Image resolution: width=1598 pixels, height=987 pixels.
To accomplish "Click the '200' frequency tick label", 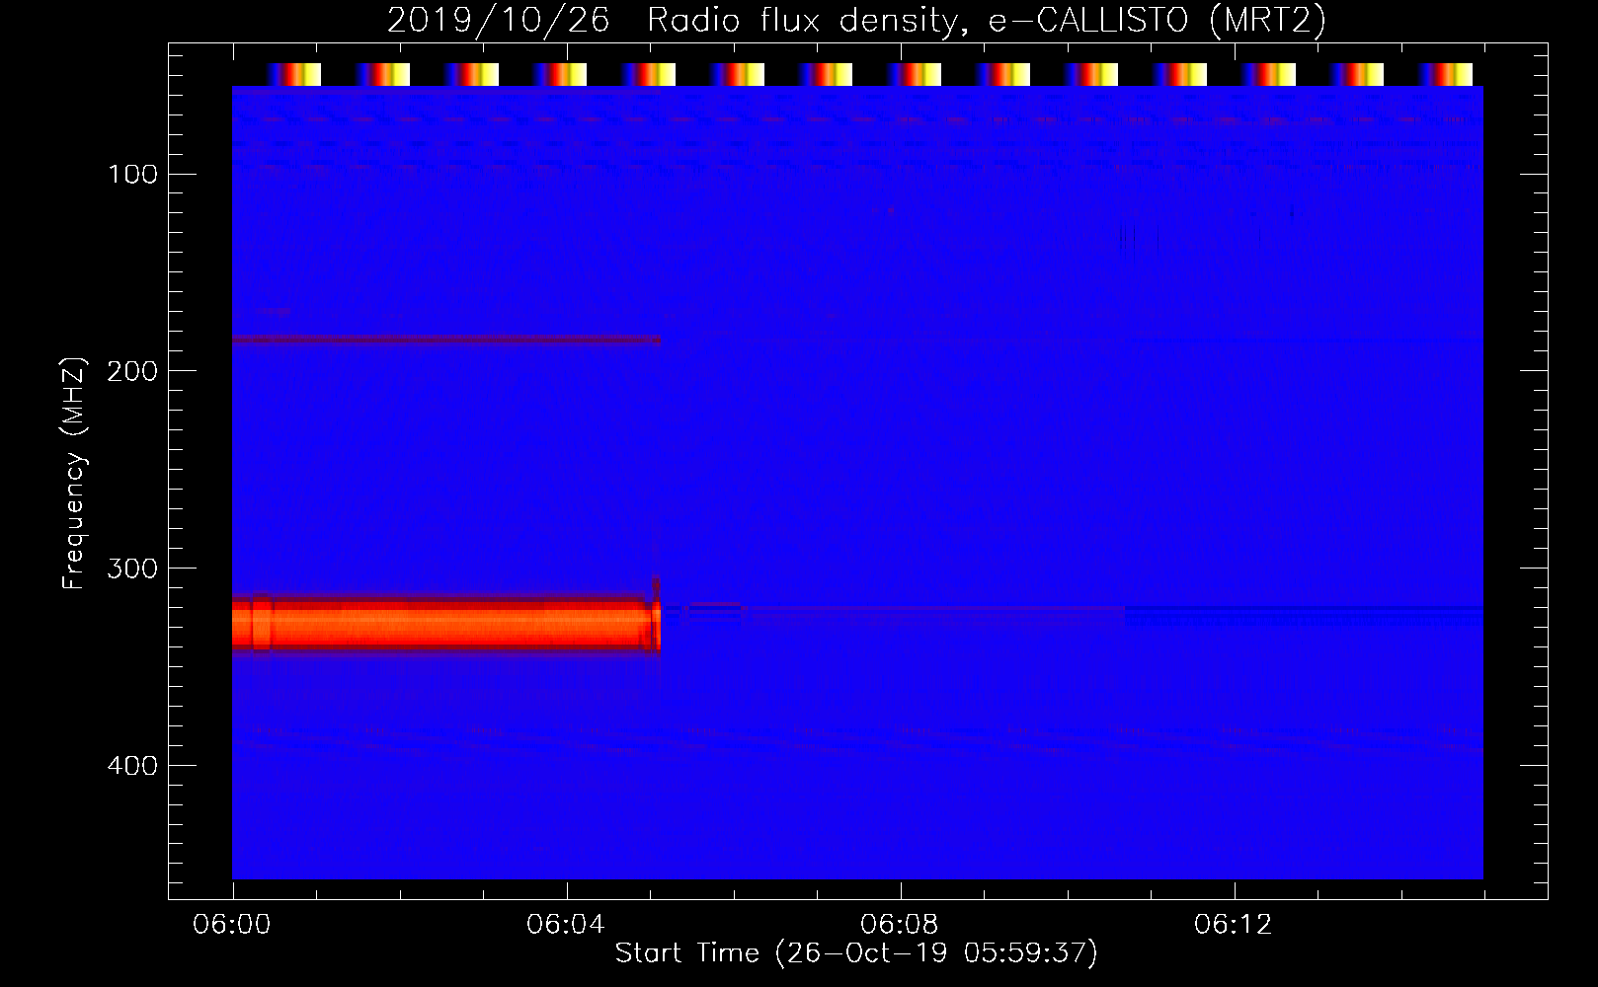I will coord(131,371).
